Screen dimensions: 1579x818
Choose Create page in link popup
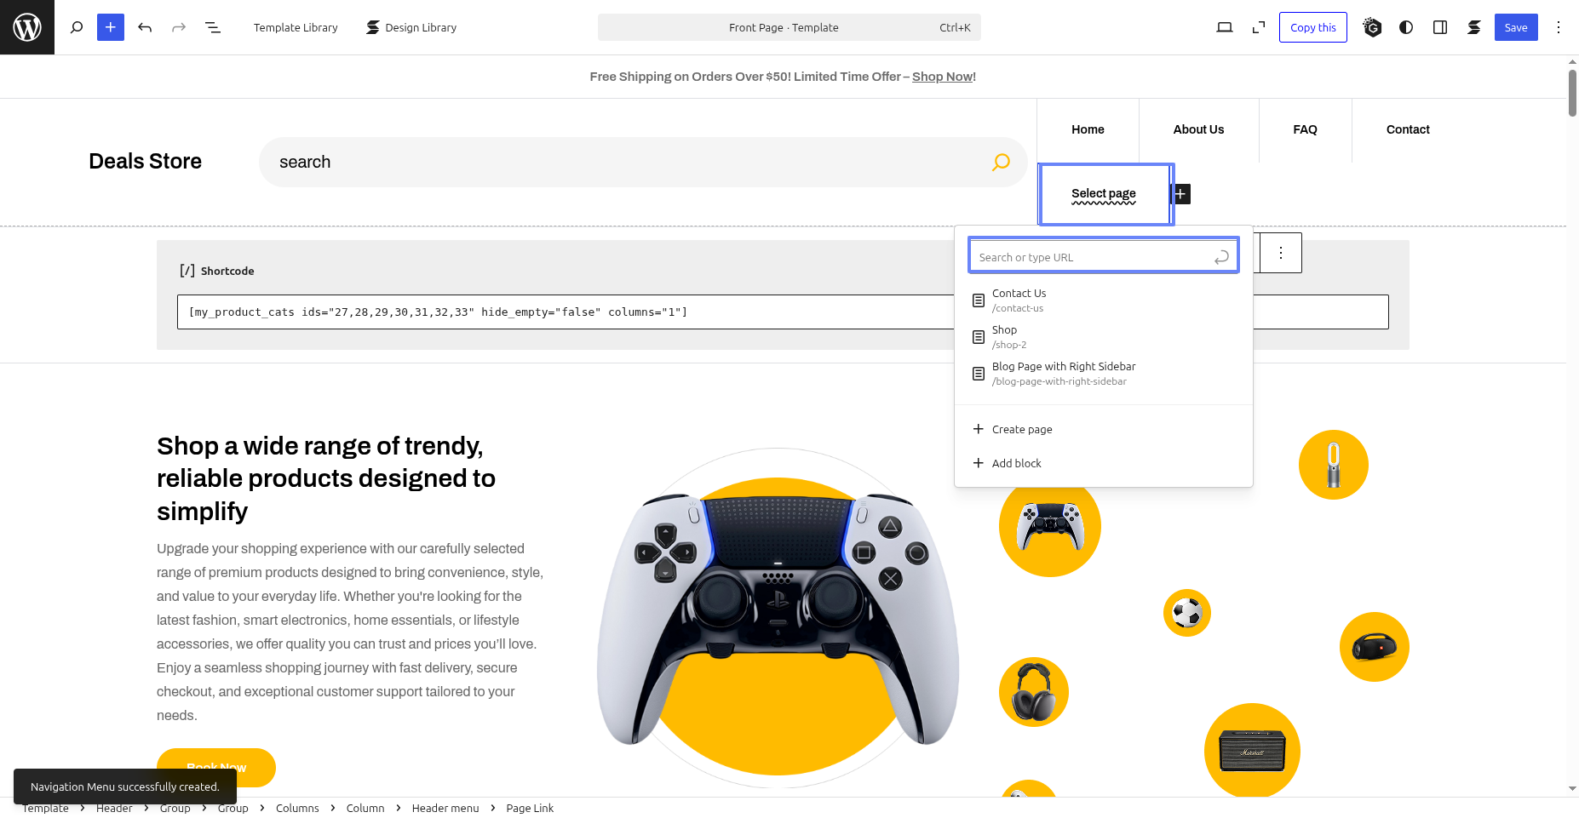coord(1021,429)
